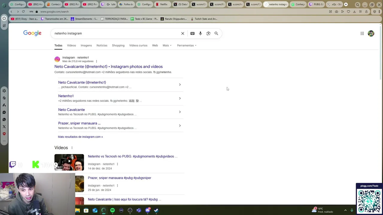Open X (Twitter) in the browser sidebar
383x215 pixels.
click(x=4, y=127)
